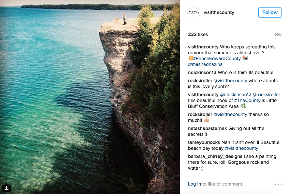Open natashapasternak's profile
Screen dimensions: 289x194
coord(208,128)
